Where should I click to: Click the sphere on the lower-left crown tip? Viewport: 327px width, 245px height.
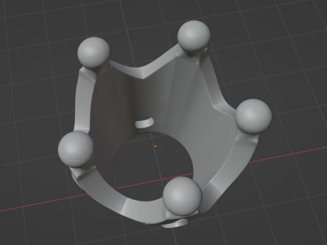(76, 150)
